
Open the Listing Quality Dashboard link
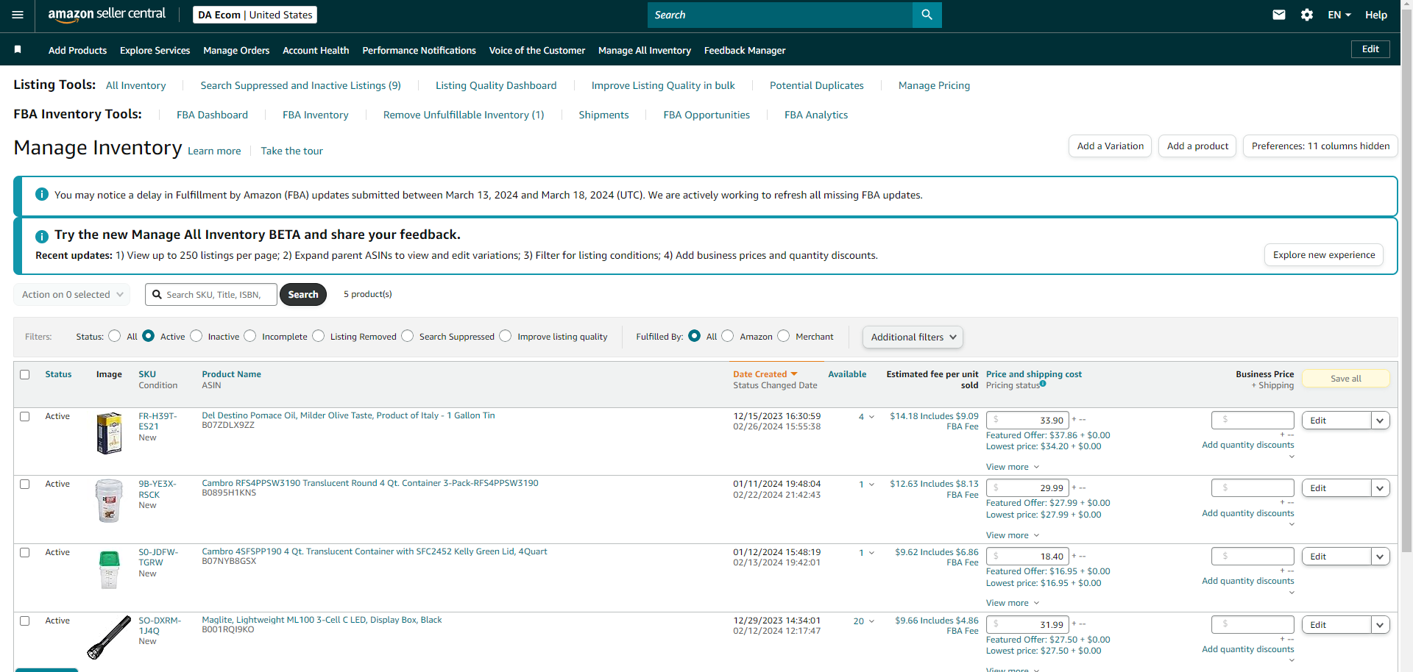(x=496, y=85)
